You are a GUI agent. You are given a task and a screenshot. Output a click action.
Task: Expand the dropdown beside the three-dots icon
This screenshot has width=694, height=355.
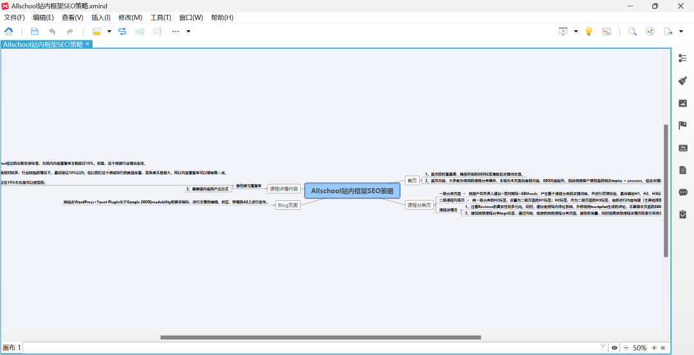[188, 31]
